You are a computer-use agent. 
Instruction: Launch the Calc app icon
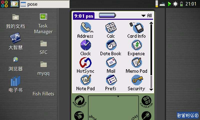111,30
